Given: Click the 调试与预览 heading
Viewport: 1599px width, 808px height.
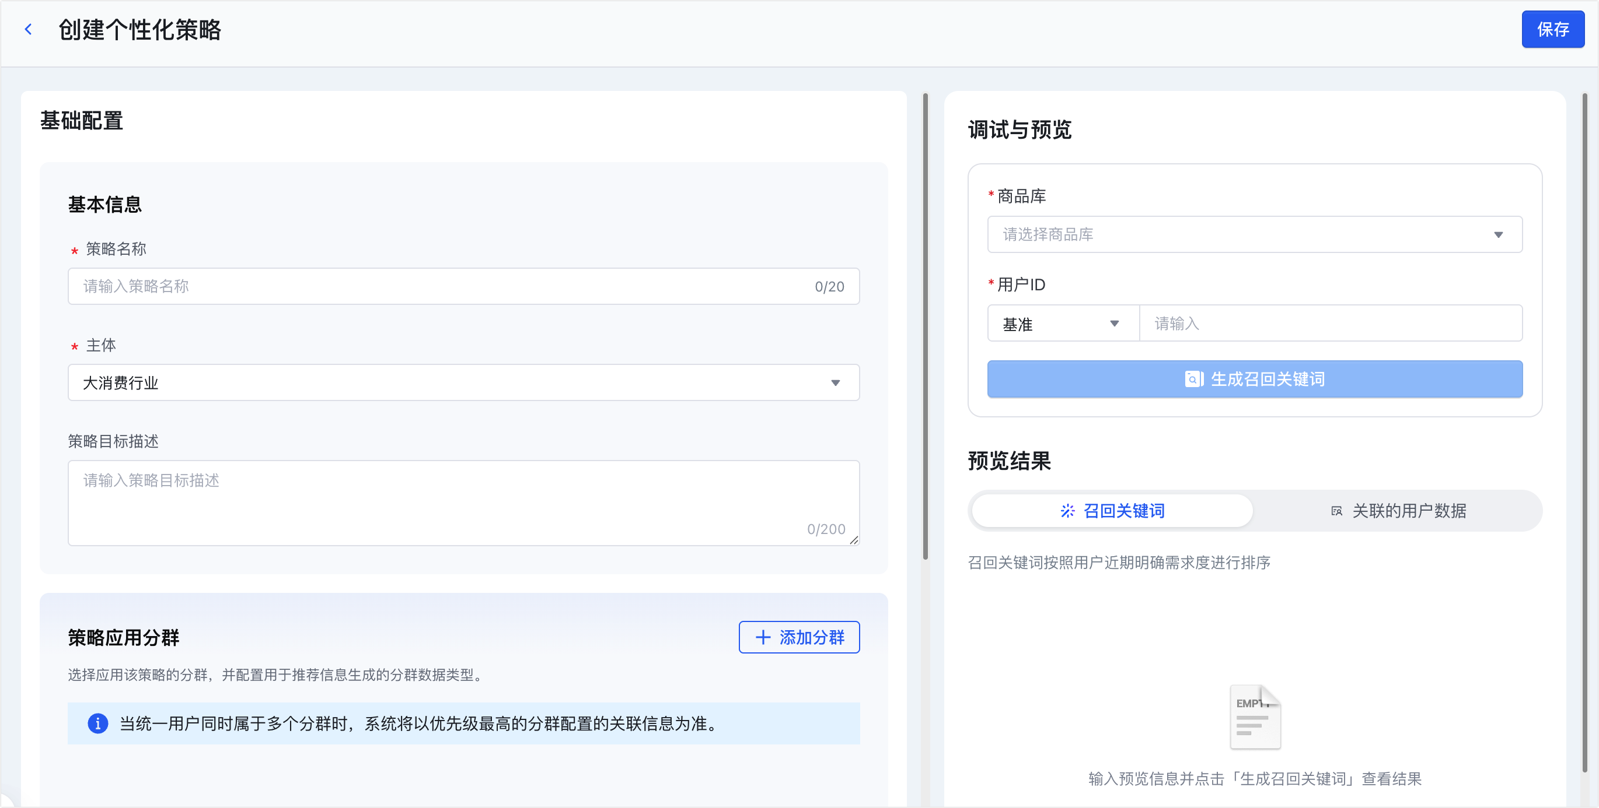Looking at the screenshot, I should point(1020,130).
